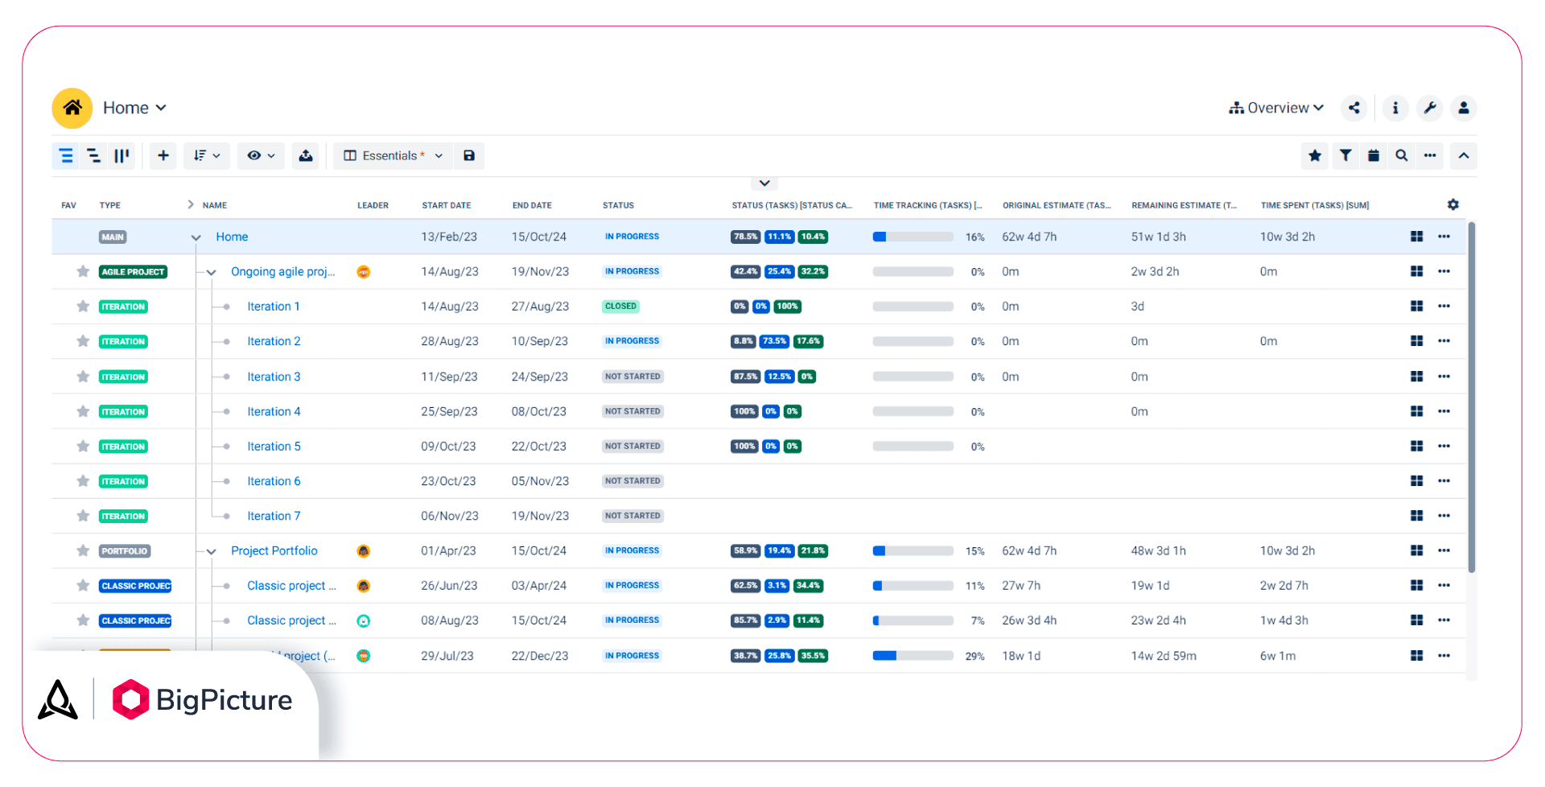Favorite the Iteration 1 row star
The image size is (1545, 787).
click(83, 306)
